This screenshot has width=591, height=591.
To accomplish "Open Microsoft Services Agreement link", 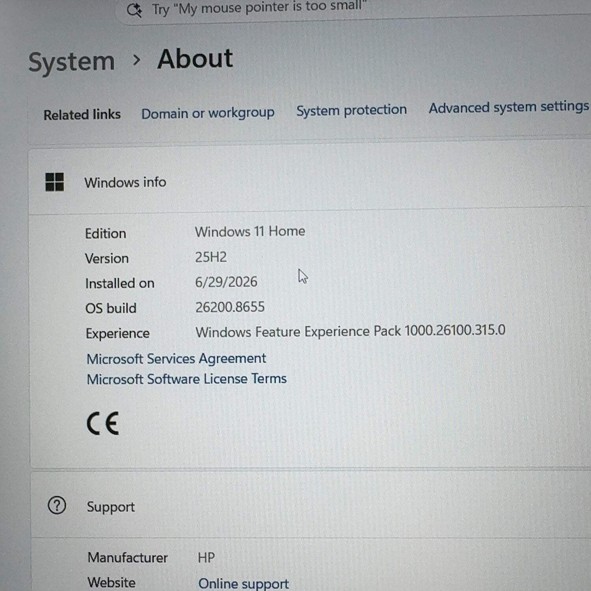I will (x=176, y=359).
